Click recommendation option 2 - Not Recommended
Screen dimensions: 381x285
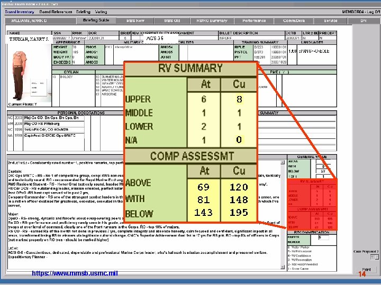(303, 264)
